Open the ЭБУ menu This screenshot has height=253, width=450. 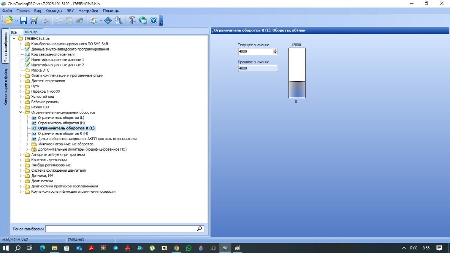pos(70,11)
